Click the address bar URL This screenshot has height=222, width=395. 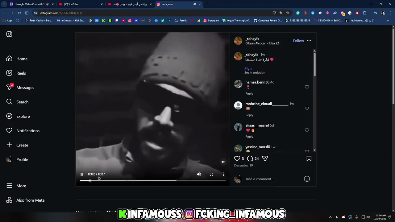coord(61,13)
